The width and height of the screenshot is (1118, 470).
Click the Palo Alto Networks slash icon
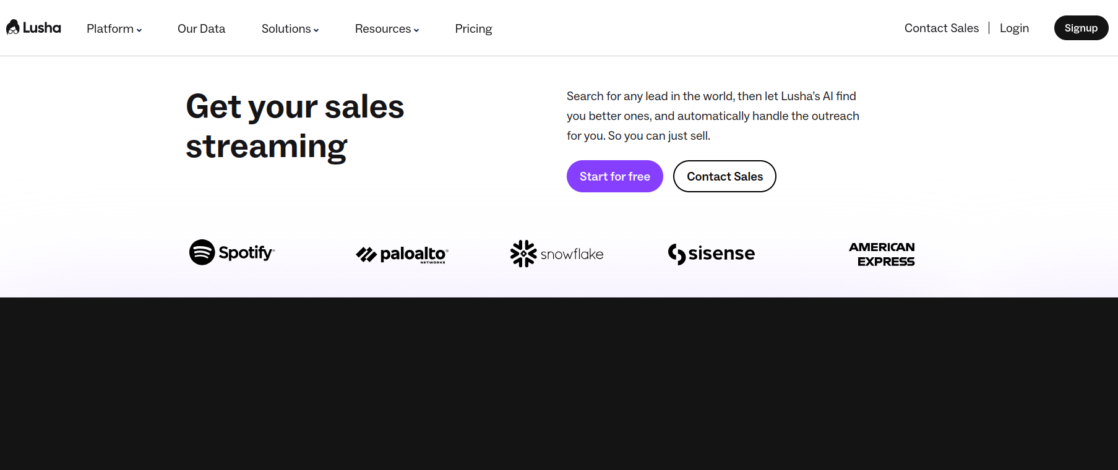click(366, 254)
